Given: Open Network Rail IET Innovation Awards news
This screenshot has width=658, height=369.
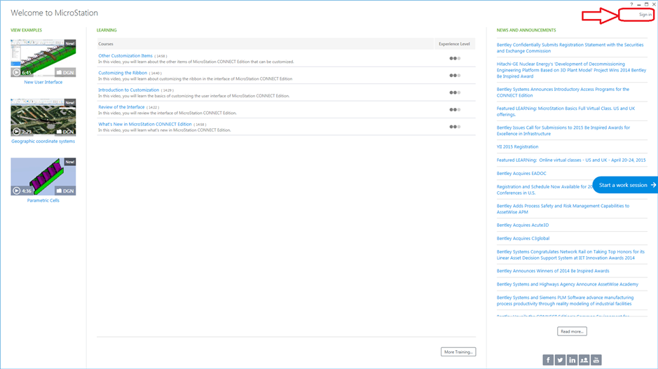Looking at the screenshot, I should 570,255.
